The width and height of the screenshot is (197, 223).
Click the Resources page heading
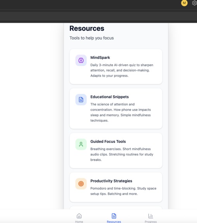click(87, 28)
